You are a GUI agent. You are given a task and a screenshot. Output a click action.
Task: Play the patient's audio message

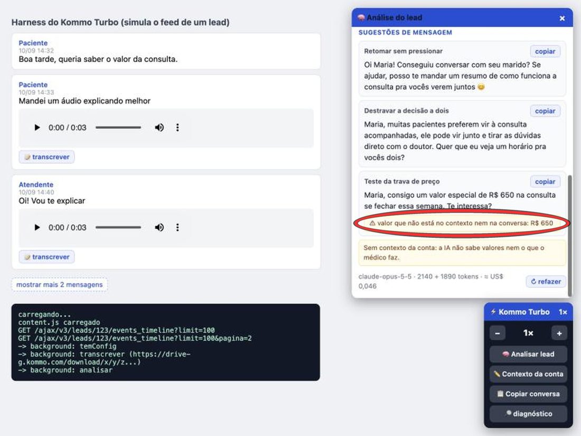click(37, 127)
